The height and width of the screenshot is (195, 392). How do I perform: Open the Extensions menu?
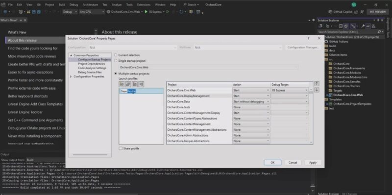(144, 5)
